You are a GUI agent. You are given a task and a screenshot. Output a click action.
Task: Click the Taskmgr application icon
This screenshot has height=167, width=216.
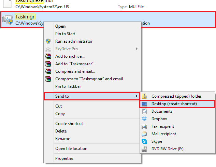(x=8, y=20)
